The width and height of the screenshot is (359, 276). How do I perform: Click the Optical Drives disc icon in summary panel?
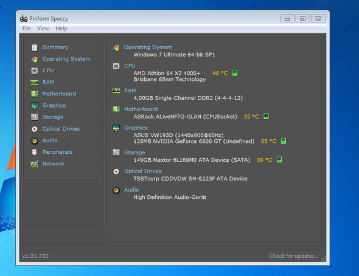click(x=116, y=171)
